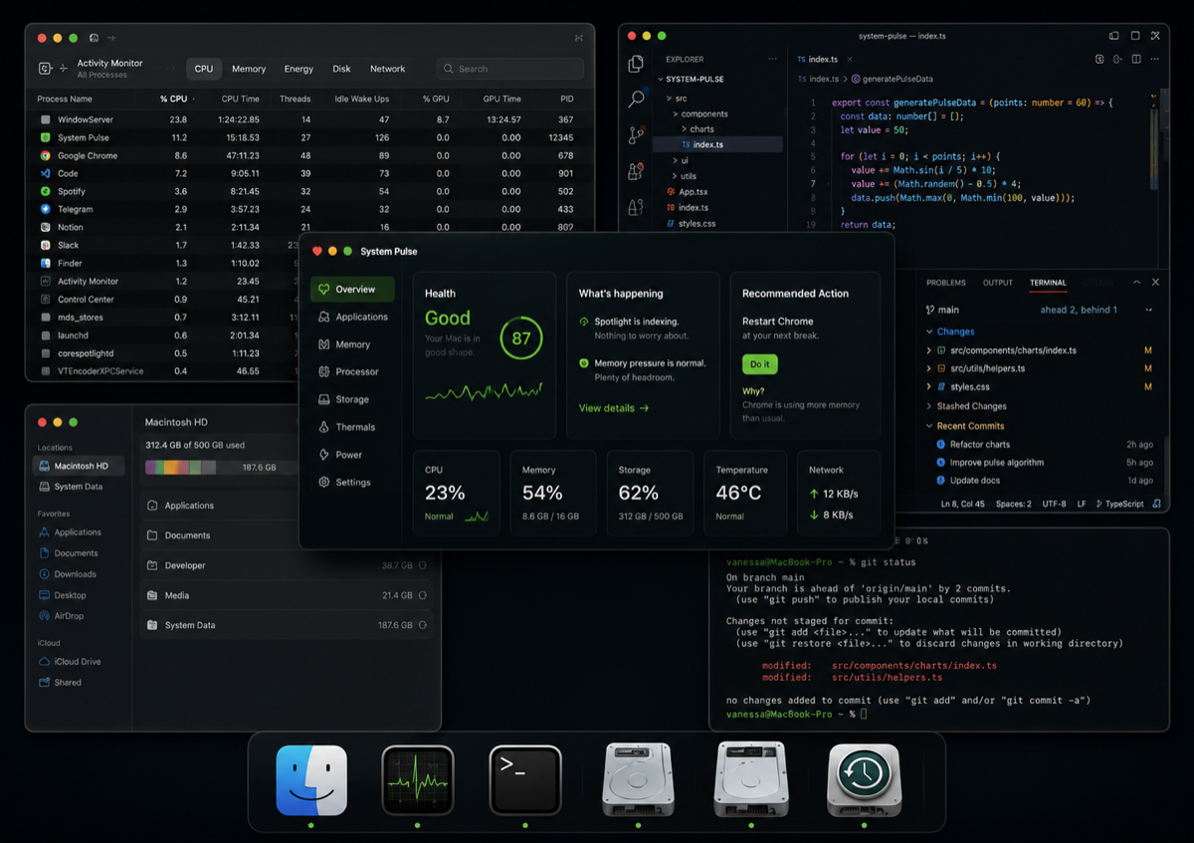Image resolution: width=1194 pixels, height=843 pixels.
Task: Maximize the Terminal panel with the up chevron
Action: click(1136, 283)
